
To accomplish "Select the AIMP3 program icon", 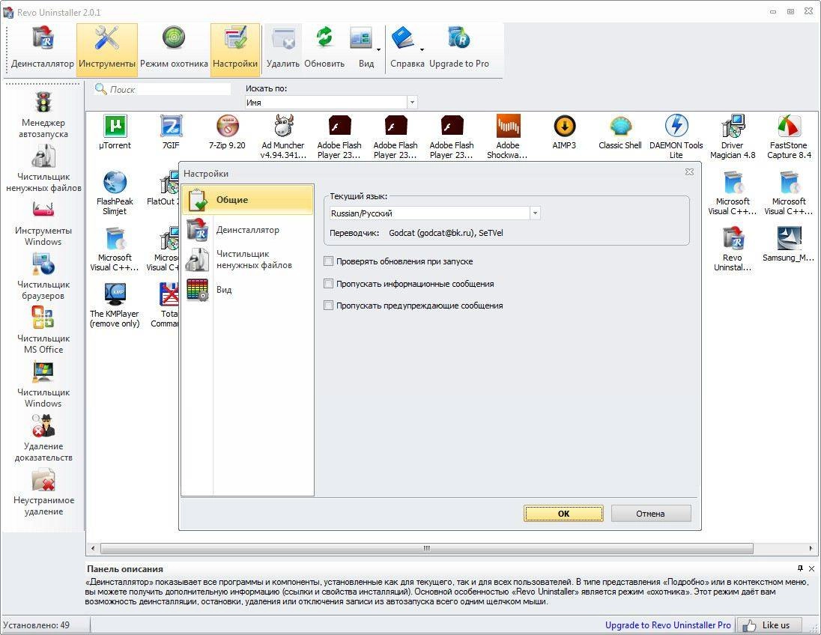I will 564,132.
